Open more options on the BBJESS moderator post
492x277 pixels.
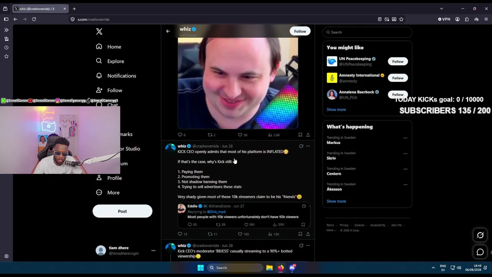tap(308, 245)
